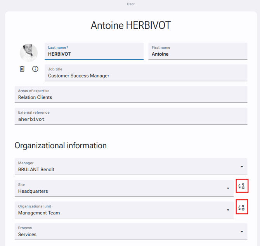Select the External reference field aherbivot
The width and height of the screenshot is (260, 246).
point(131,116)
